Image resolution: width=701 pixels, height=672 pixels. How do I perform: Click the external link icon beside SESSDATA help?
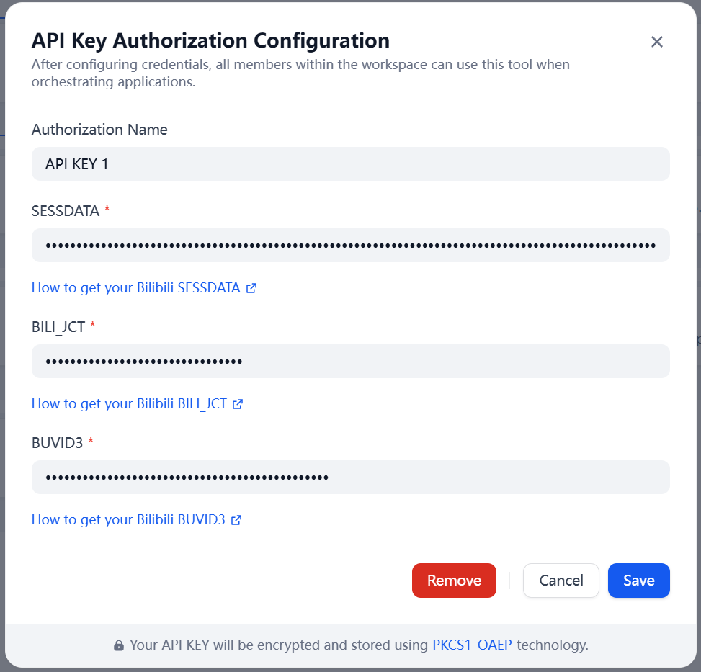[x=251, y=288]
